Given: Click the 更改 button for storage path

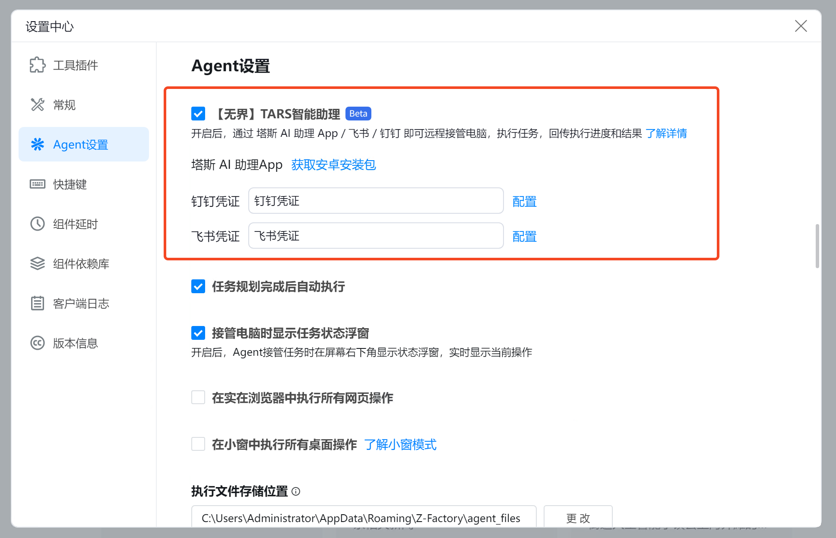Looking at the screenshot, I should 577,517.
